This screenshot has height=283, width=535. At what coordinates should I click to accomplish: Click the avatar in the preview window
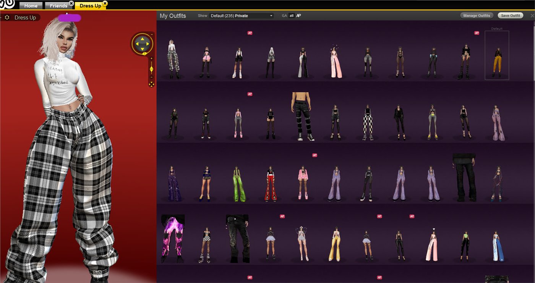(63, 149)
